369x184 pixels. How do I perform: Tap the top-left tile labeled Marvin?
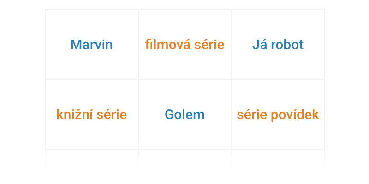(x=92, y=45)
